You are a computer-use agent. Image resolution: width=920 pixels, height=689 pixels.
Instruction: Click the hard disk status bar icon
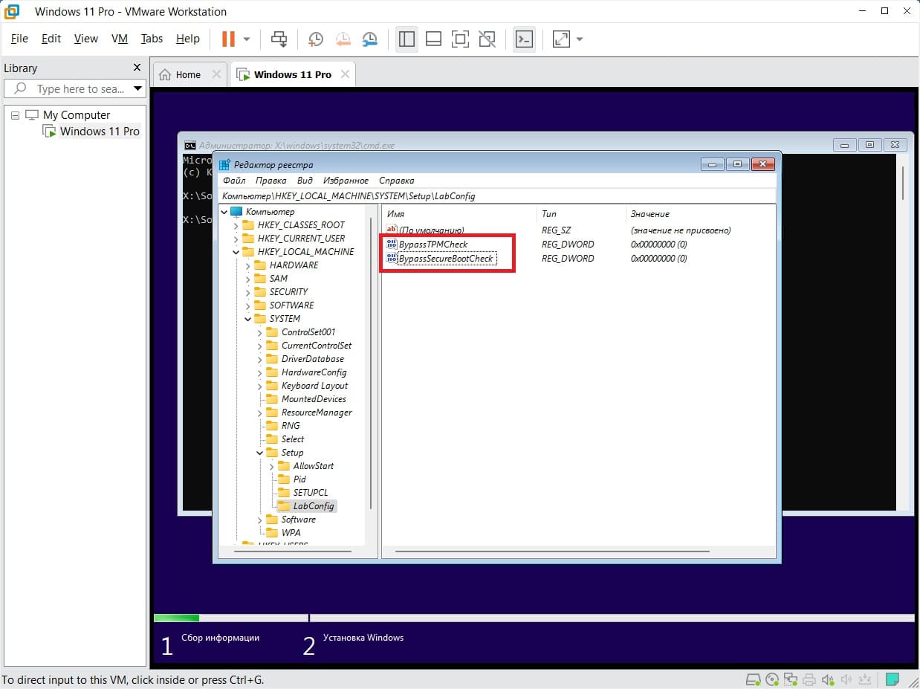click(753, 679)
